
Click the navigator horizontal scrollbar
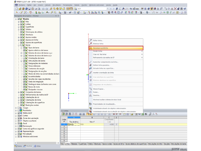coord(36,143)
